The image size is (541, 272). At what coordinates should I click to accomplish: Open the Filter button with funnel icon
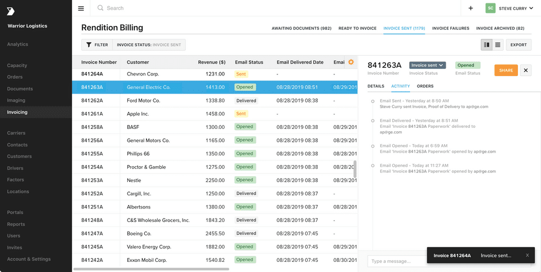(97, 44)
